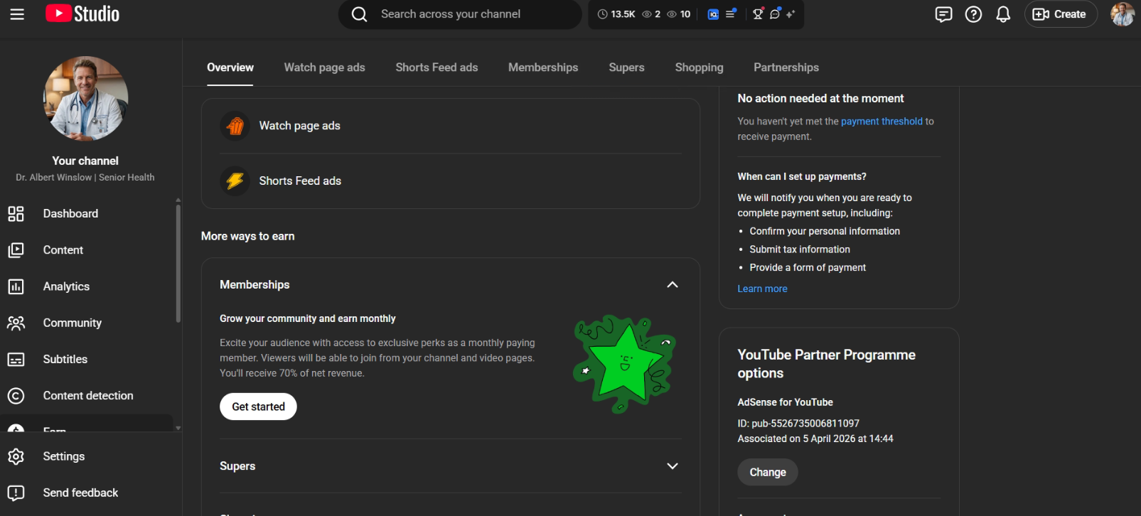Open the Community people icon
The height and width of the screenshot is (516, 1141).
click(x=16, y=323)
